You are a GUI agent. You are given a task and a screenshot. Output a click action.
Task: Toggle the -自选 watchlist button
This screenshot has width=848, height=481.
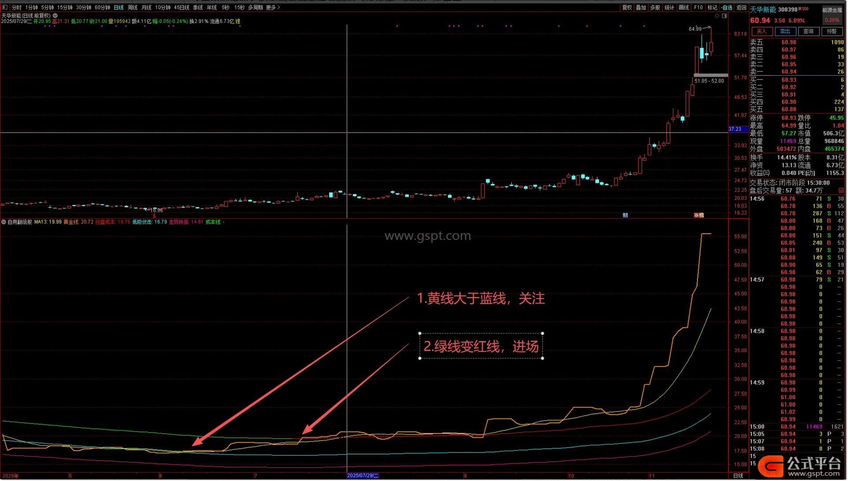click(x=727, y=7)
